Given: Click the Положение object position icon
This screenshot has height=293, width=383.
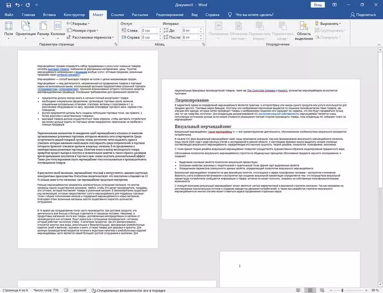Looking at the screenshot, I should pyautogui.click(x=219, y=30).
